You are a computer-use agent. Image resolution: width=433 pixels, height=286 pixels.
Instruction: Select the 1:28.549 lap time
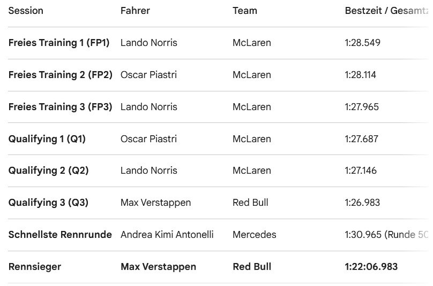pos(363,43)
